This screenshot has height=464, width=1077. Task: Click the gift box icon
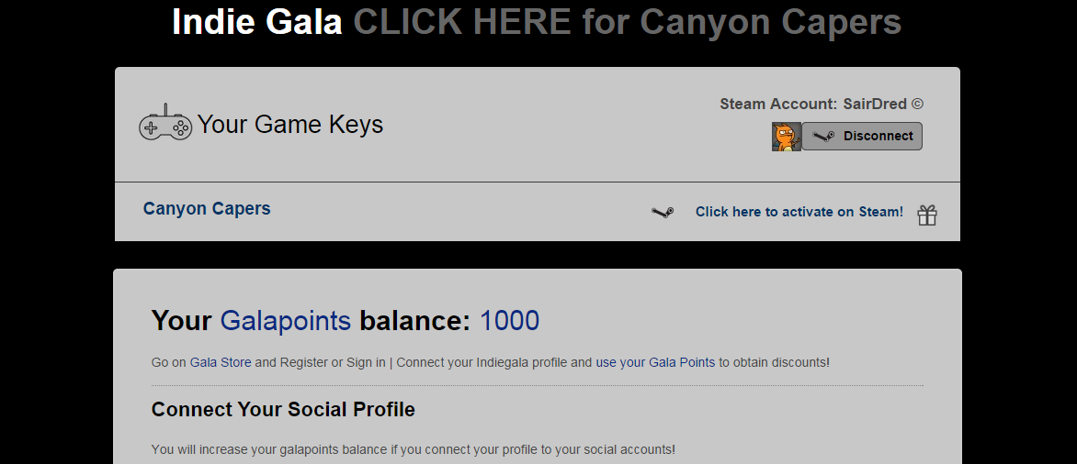(927, 215)
